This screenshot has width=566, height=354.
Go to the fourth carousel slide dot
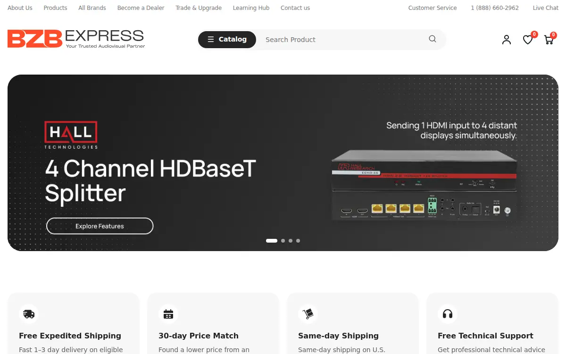[298, 241]
